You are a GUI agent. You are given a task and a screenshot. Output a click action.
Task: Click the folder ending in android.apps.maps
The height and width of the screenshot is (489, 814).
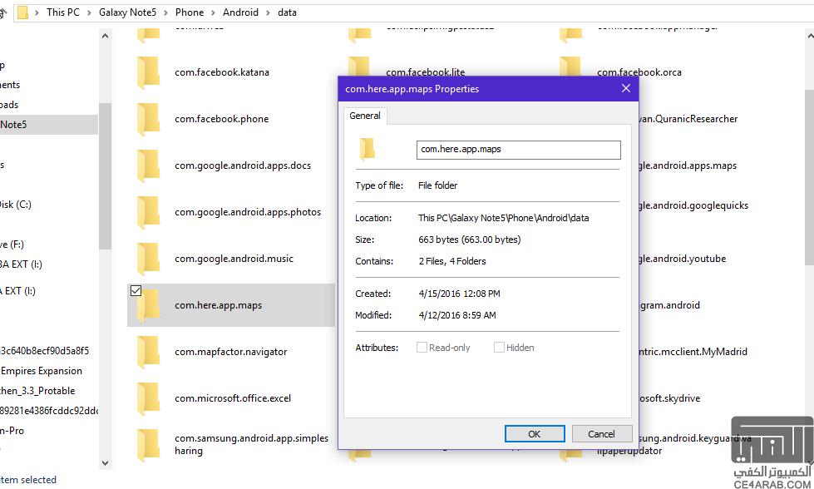688,165
